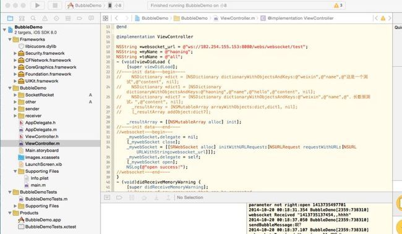The height and width of the screenshot is (234, 402).
Task: Select BubbleDemo project in jump bar
Action: (x=152, y=18)
